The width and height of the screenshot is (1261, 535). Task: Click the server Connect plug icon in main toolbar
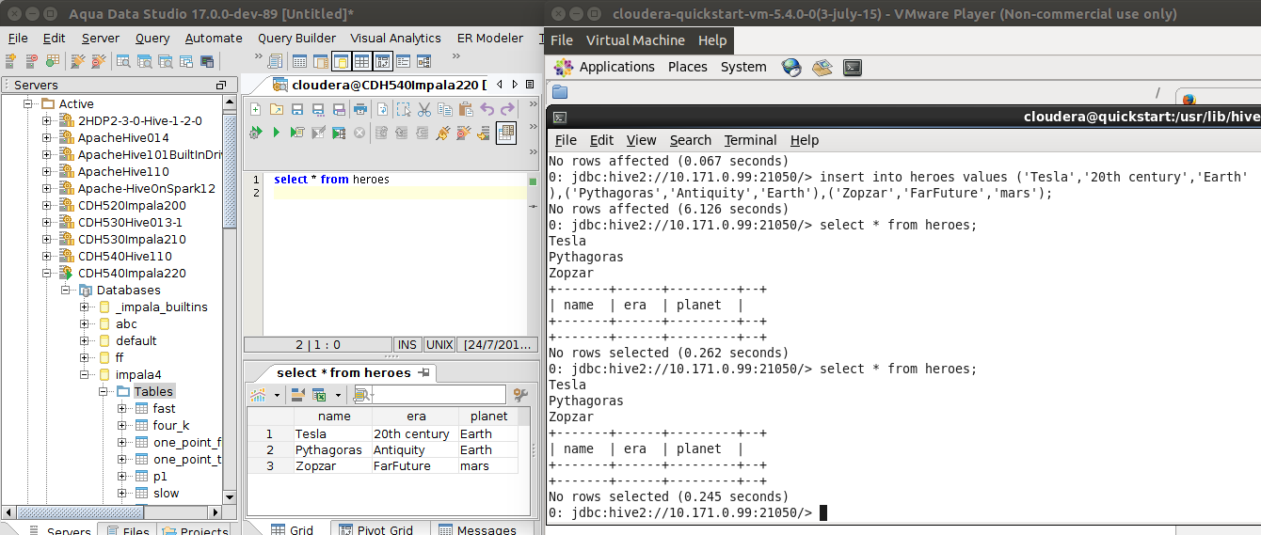77,61
